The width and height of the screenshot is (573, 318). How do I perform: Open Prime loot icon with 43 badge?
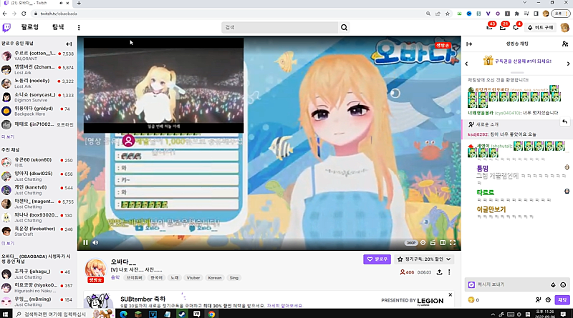coord(490,27)
